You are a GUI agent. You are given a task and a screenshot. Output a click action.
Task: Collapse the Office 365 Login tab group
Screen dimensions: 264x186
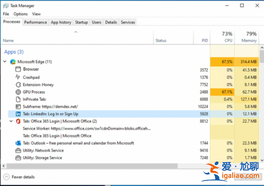tap(11, 121)
